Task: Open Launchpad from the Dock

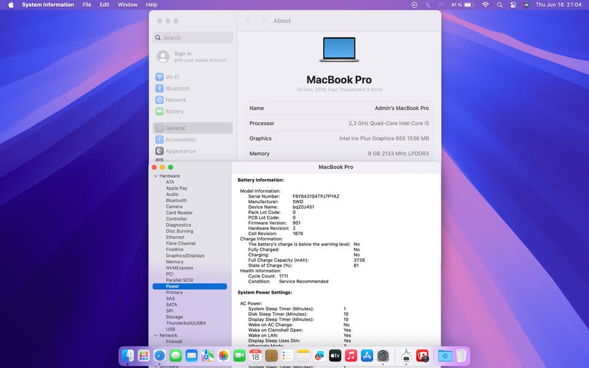Action: (144, 355)
